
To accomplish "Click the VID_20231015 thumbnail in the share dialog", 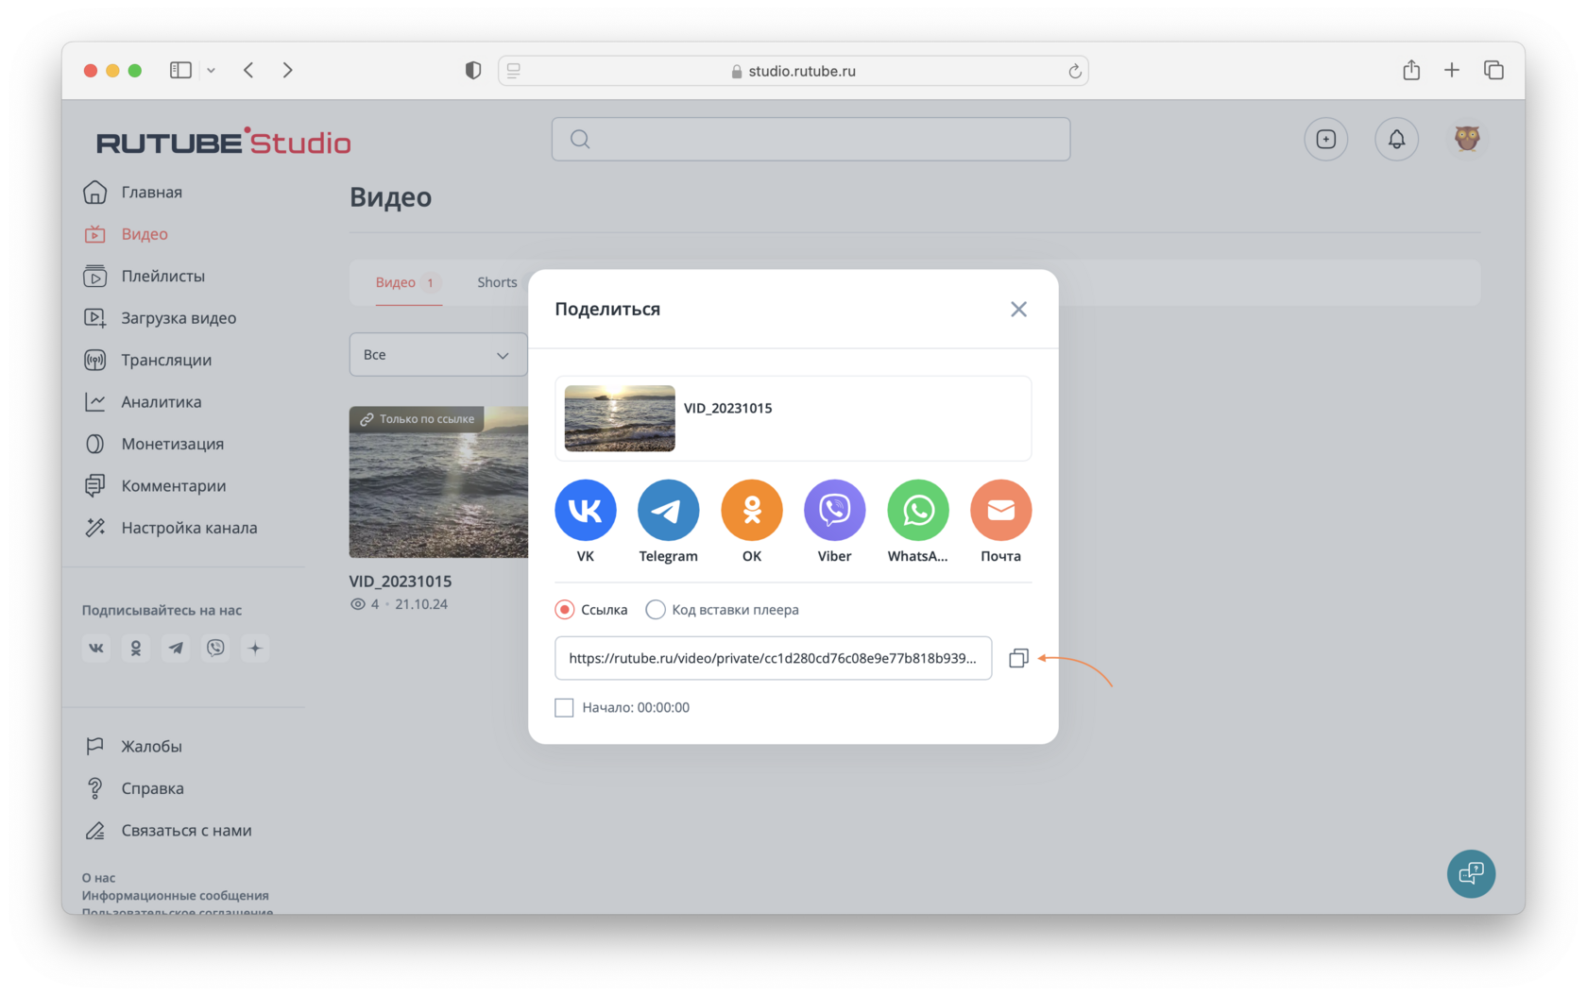I will [x=620, y=418].
